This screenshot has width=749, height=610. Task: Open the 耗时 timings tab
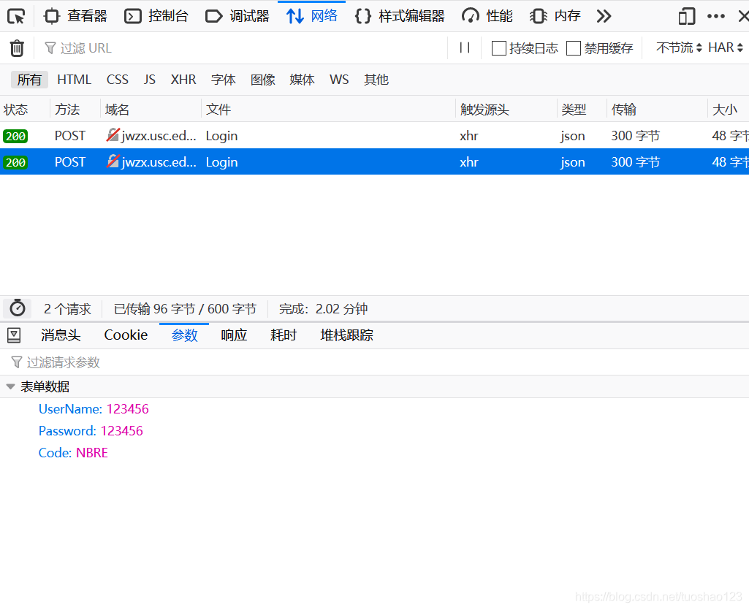pos(284,335)
